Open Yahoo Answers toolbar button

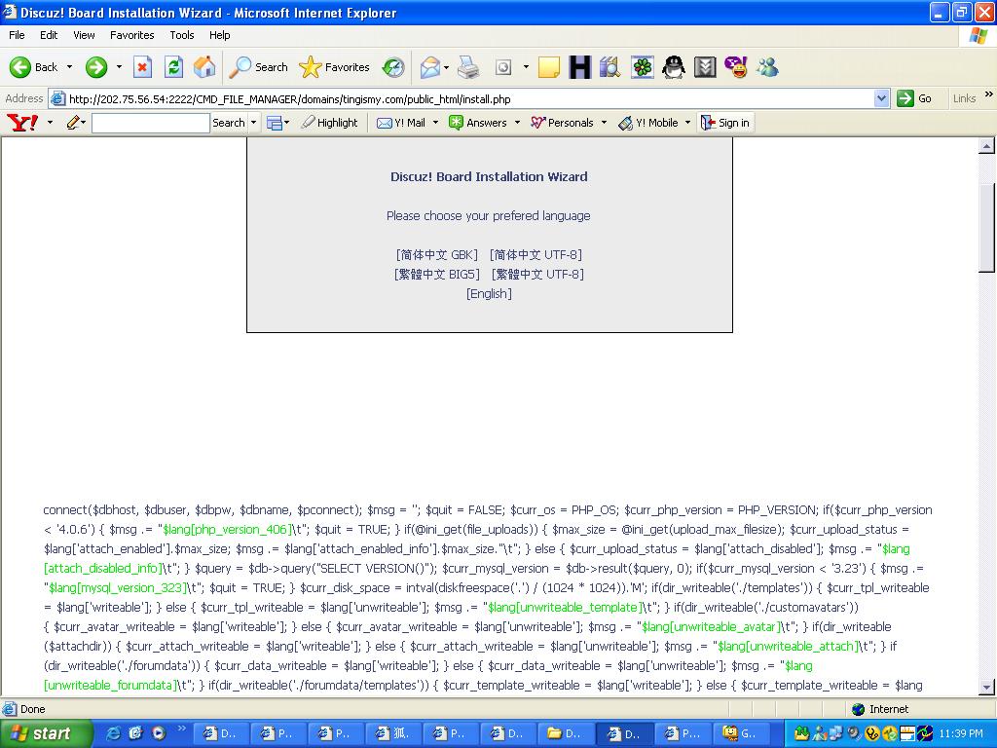(477, 122)
